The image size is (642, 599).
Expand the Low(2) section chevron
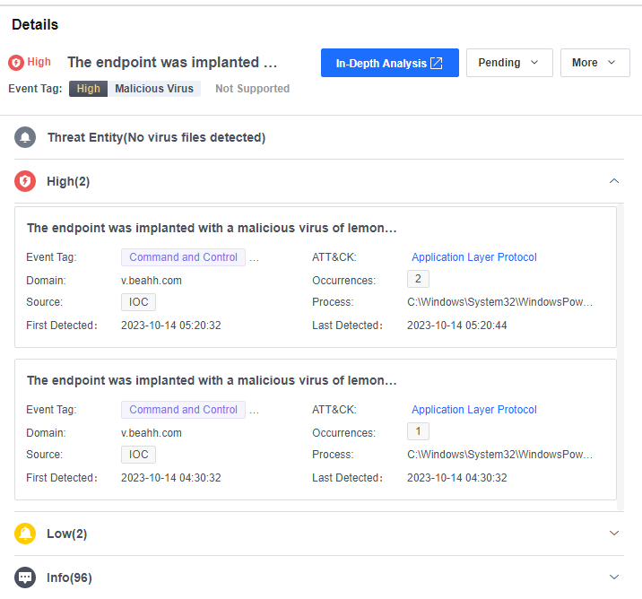tap(614, 534)
